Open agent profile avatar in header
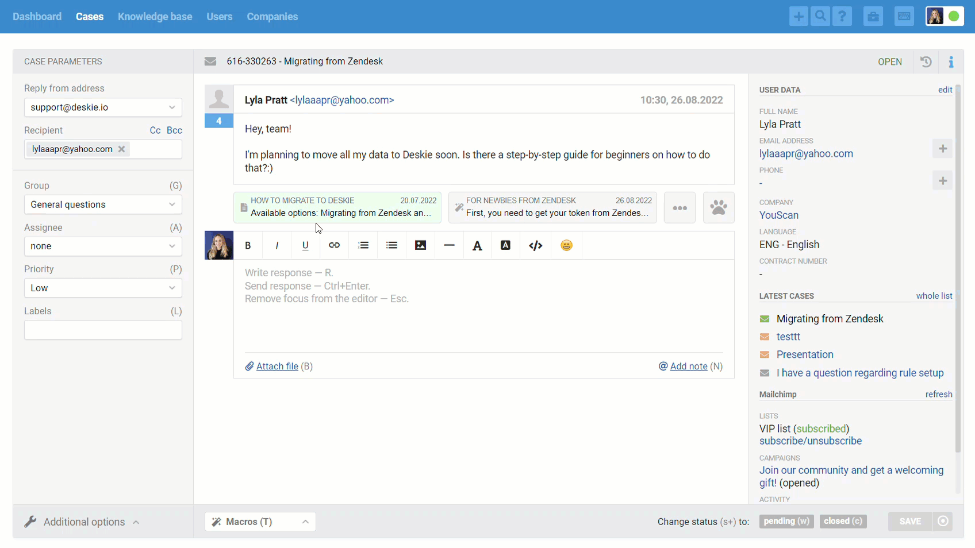975x548 pixels. tap(935, 17)
